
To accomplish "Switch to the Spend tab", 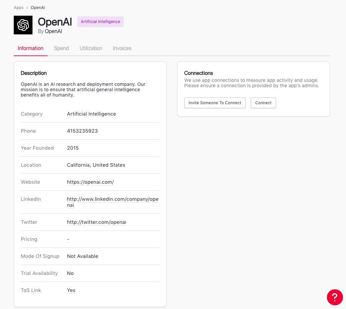I will [61, 48].
